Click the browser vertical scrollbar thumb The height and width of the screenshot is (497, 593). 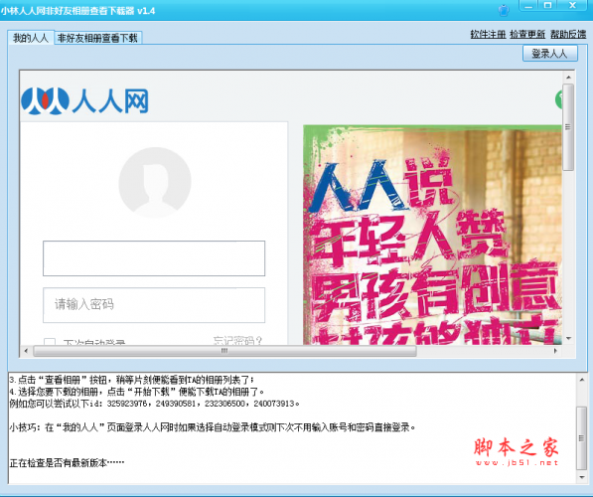pyautogui.click(x=568, y=127)
